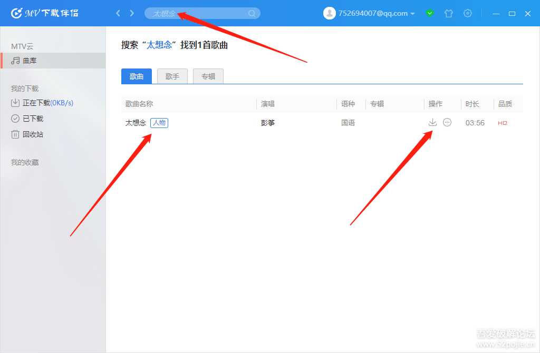Click the forward navigation arrow

130,13
